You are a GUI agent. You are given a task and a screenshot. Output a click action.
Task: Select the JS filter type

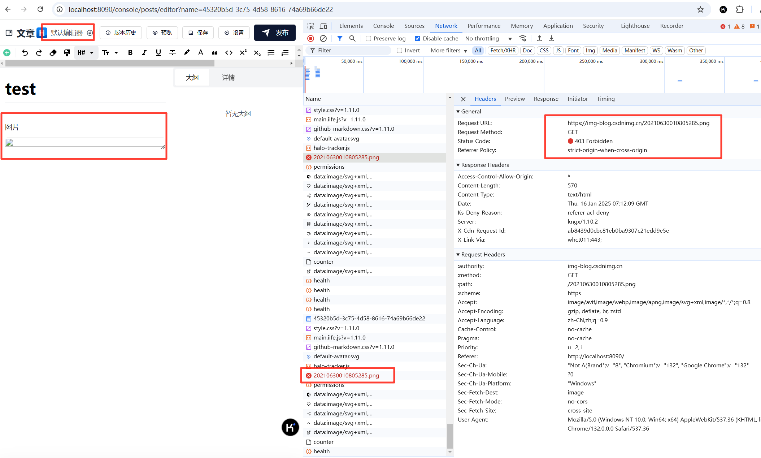point(558,51)
